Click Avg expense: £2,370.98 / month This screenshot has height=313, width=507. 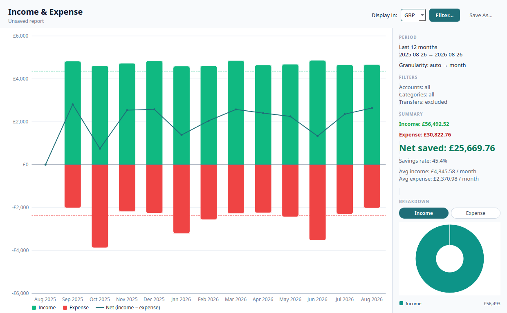[439, 179]
